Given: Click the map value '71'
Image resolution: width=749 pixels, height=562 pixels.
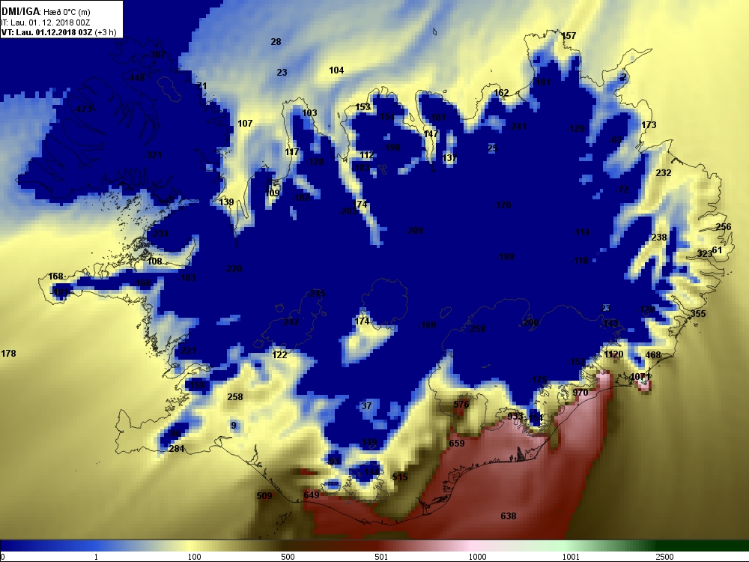Looking at the screenshot, I should coord(202,86).
